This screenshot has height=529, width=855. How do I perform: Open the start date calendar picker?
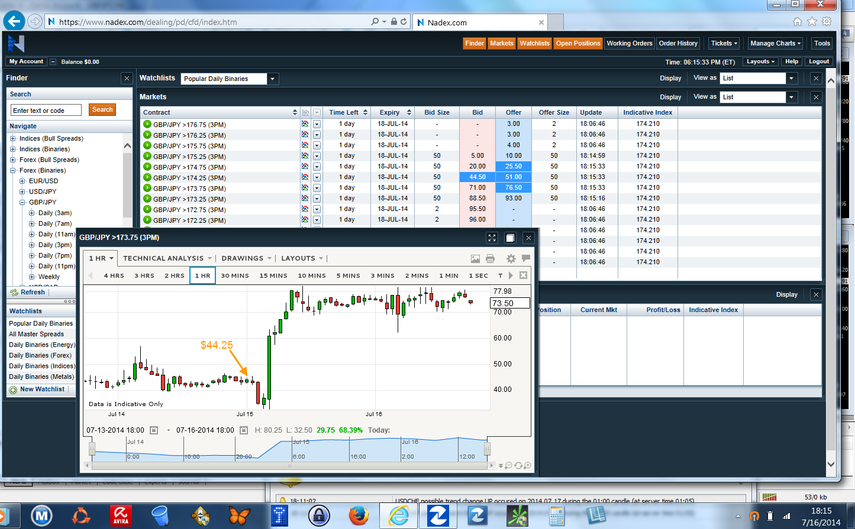154,430
